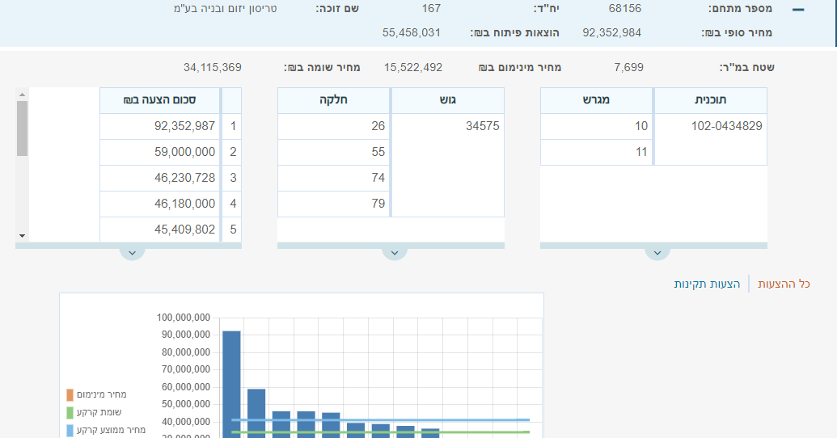Expand the סכום הצעה bids table chevron

point(132,252)
